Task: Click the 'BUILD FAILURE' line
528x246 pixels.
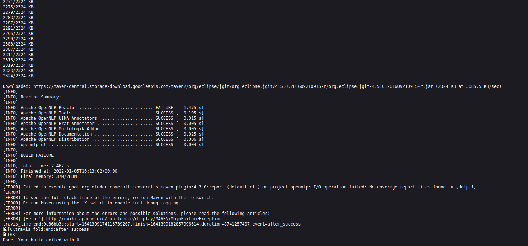Action: pyautogui.click(x=28, y=155)
